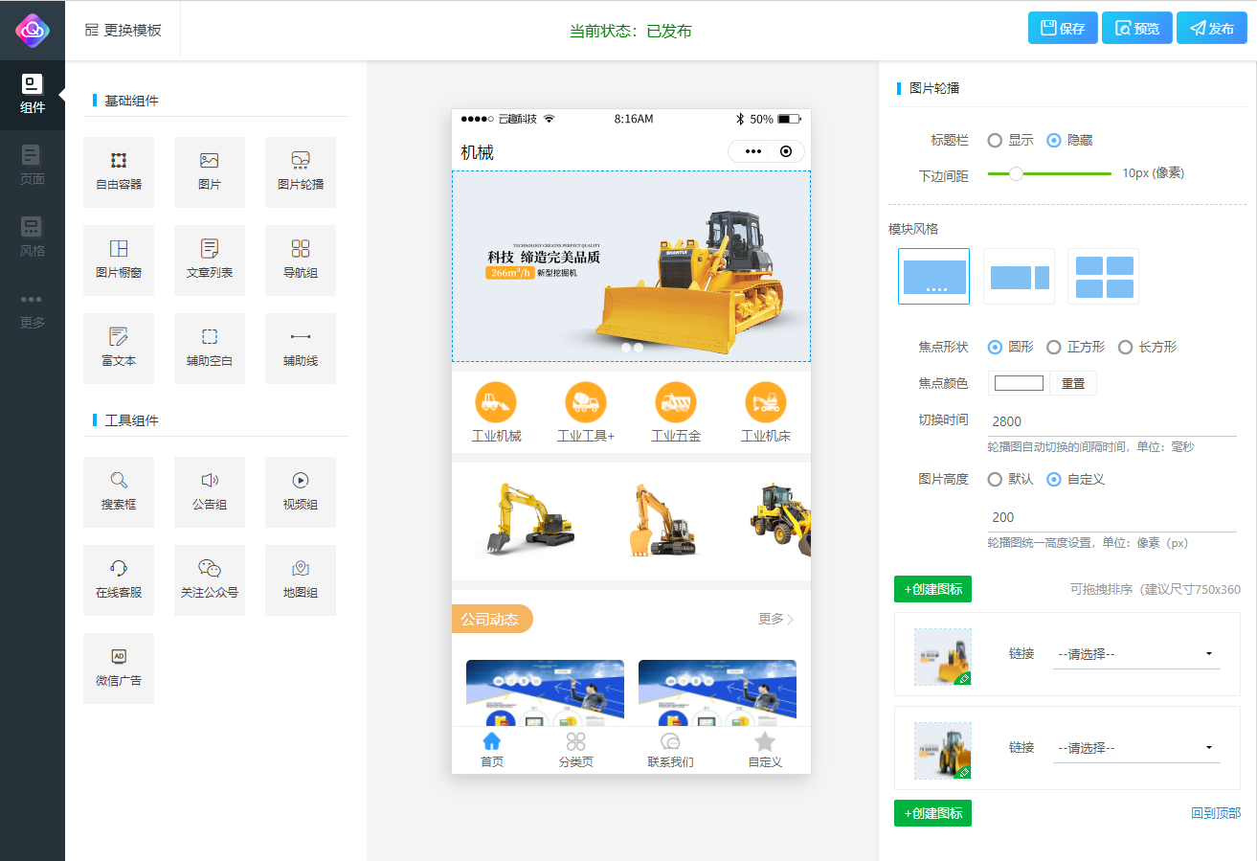Select the 在线客服 online service component
The width and height of the screenshot is (1257, 861).
[119, 579]
